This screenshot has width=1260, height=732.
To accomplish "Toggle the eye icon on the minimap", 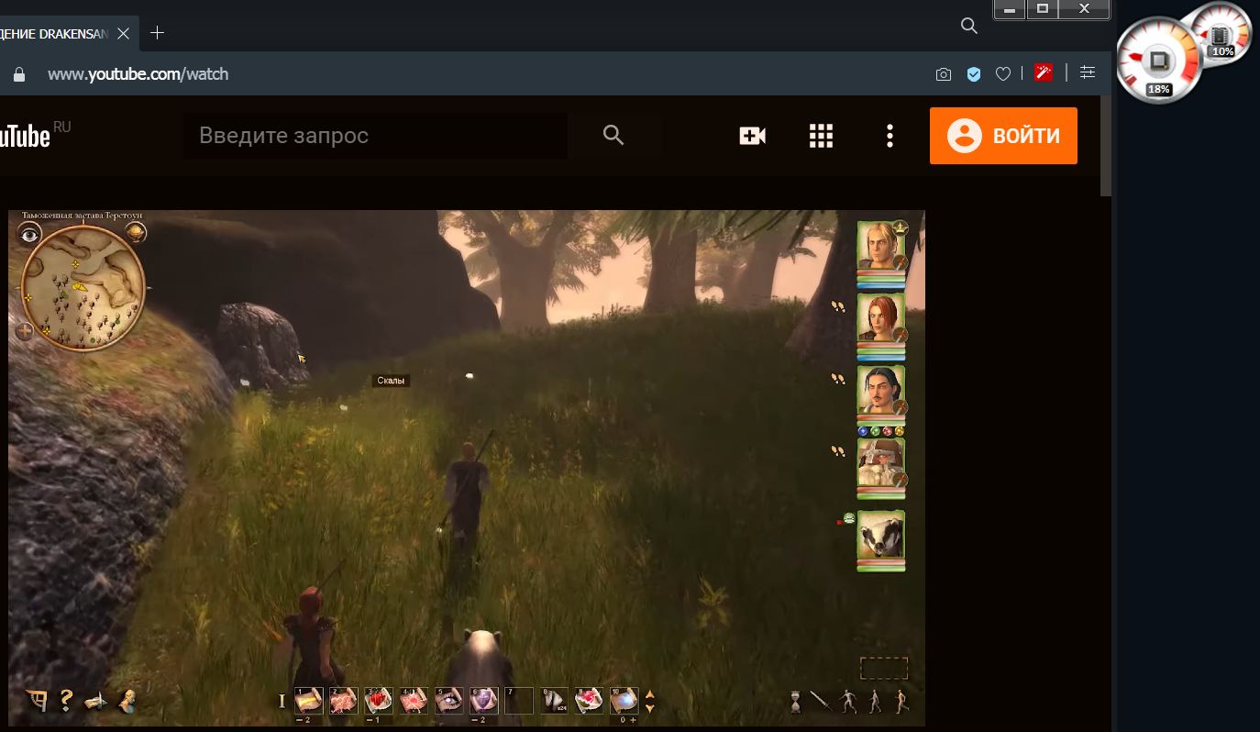I will [x=30, y=235].
